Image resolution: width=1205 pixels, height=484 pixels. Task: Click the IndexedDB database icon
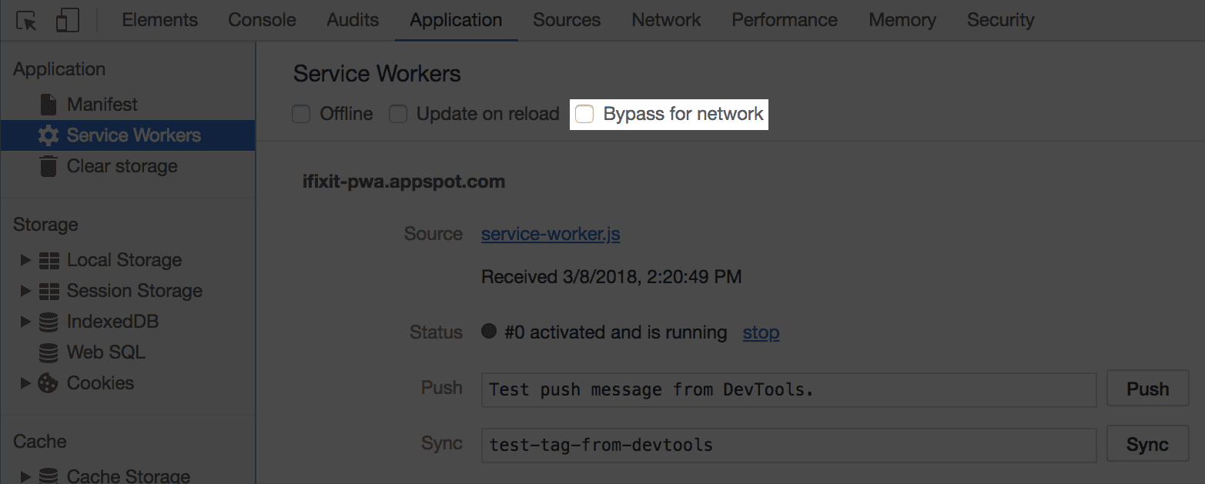coord(48,321)
